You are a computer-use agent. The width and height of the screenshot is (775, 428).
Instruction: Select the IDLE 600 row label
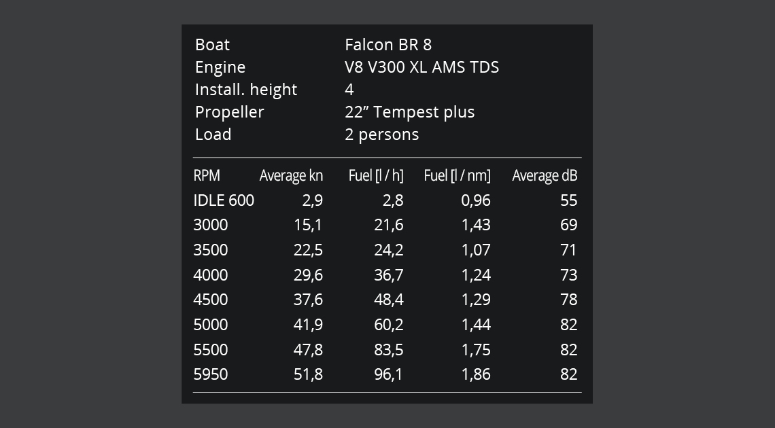pos(224,200)
